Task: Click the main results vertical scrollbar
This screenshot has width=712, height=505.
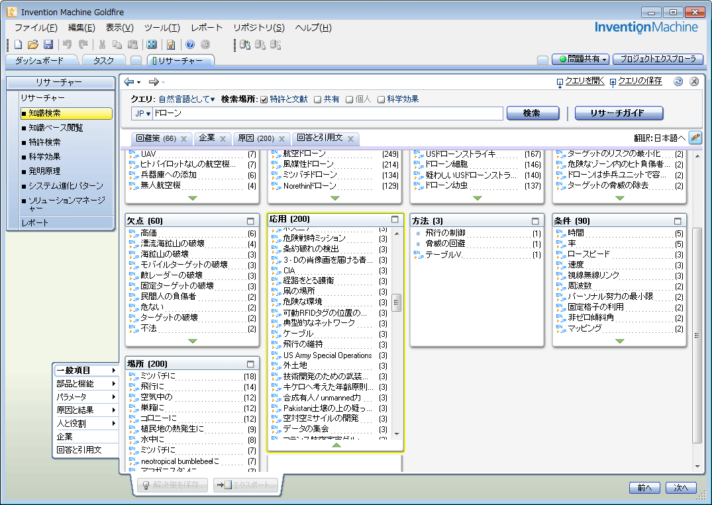Action: pyautogui.click(x=697, y=336)
